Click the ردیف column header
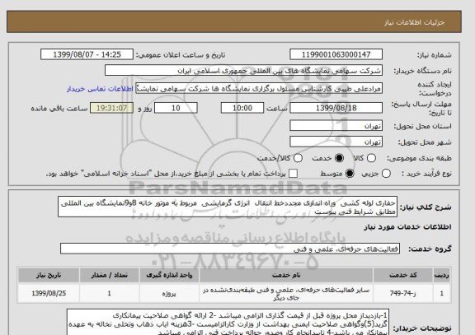This screenshot has width=475, height=335. [442, 275]
